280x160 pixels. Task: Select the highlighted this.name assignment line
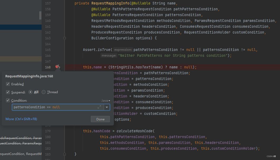140,67
